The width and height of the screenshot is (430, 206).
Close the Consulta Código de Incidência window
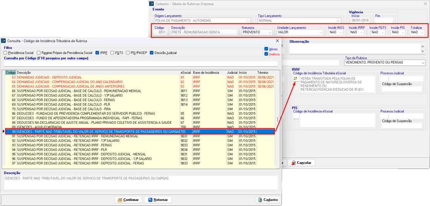pyautogui.click(x=277, y=41)
